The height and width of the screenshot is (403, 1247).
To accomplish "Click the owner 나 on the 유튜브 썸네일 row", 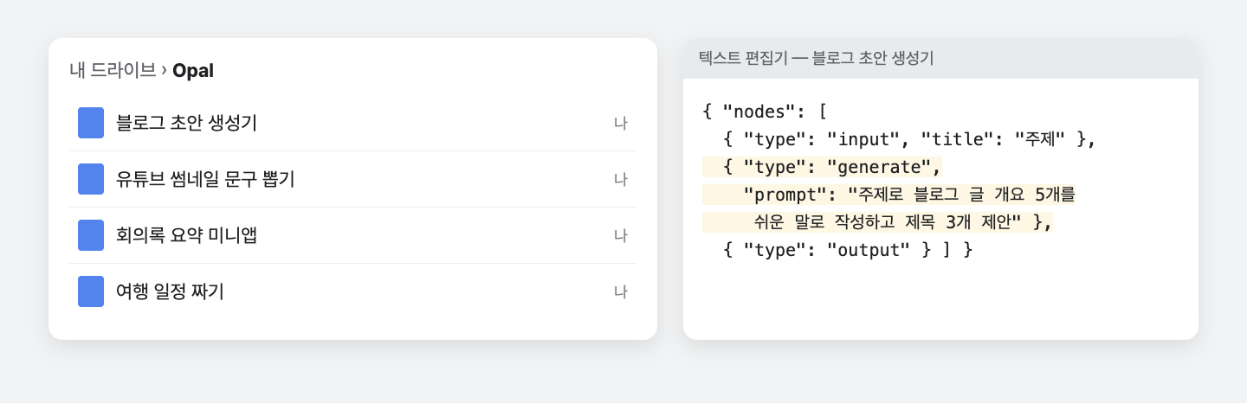I will (620, 179).
